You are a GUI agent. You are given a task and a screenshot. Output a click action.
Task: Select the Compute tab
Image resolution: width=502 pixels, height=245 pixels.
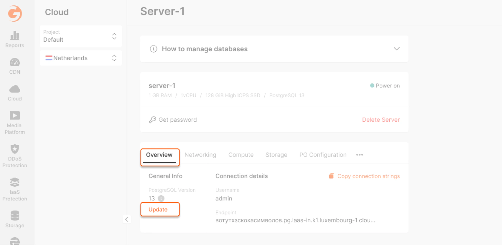pyautogui.click(x=241, y=155)
